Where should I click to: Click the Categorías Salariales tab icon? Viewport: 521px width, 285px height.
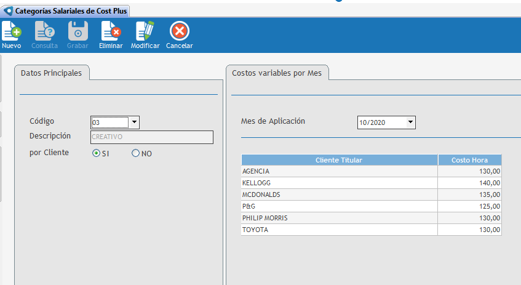click(x=9, y=11)
